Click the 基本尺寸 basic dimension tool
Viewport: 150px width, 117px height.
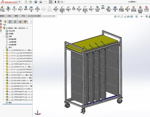coord(20,9)
